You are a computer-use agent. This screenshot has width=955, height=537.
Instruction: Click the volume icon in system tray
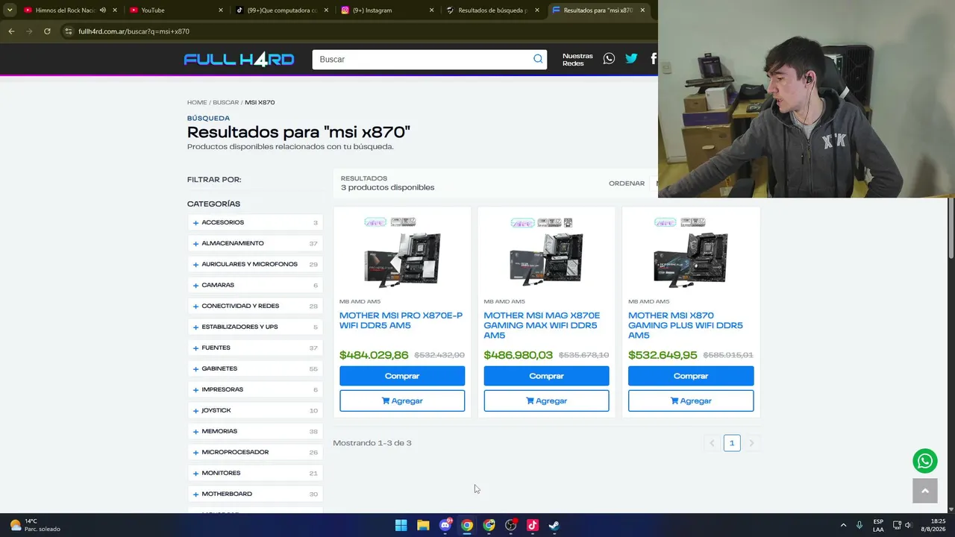(x=908, y=525)
